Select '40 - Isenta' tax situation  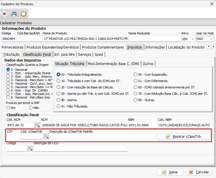point(59,100)
